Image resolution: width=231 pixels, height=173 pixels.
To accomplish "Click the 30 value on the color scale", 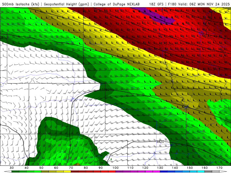I will pos(12,168).
